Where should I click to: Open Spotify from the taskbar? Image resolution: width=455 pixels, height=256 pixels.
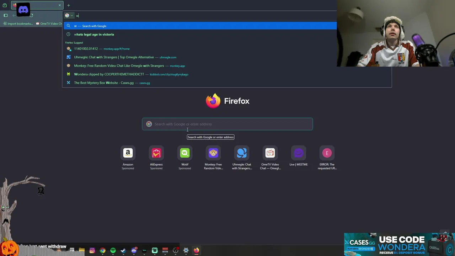[113, 250]
